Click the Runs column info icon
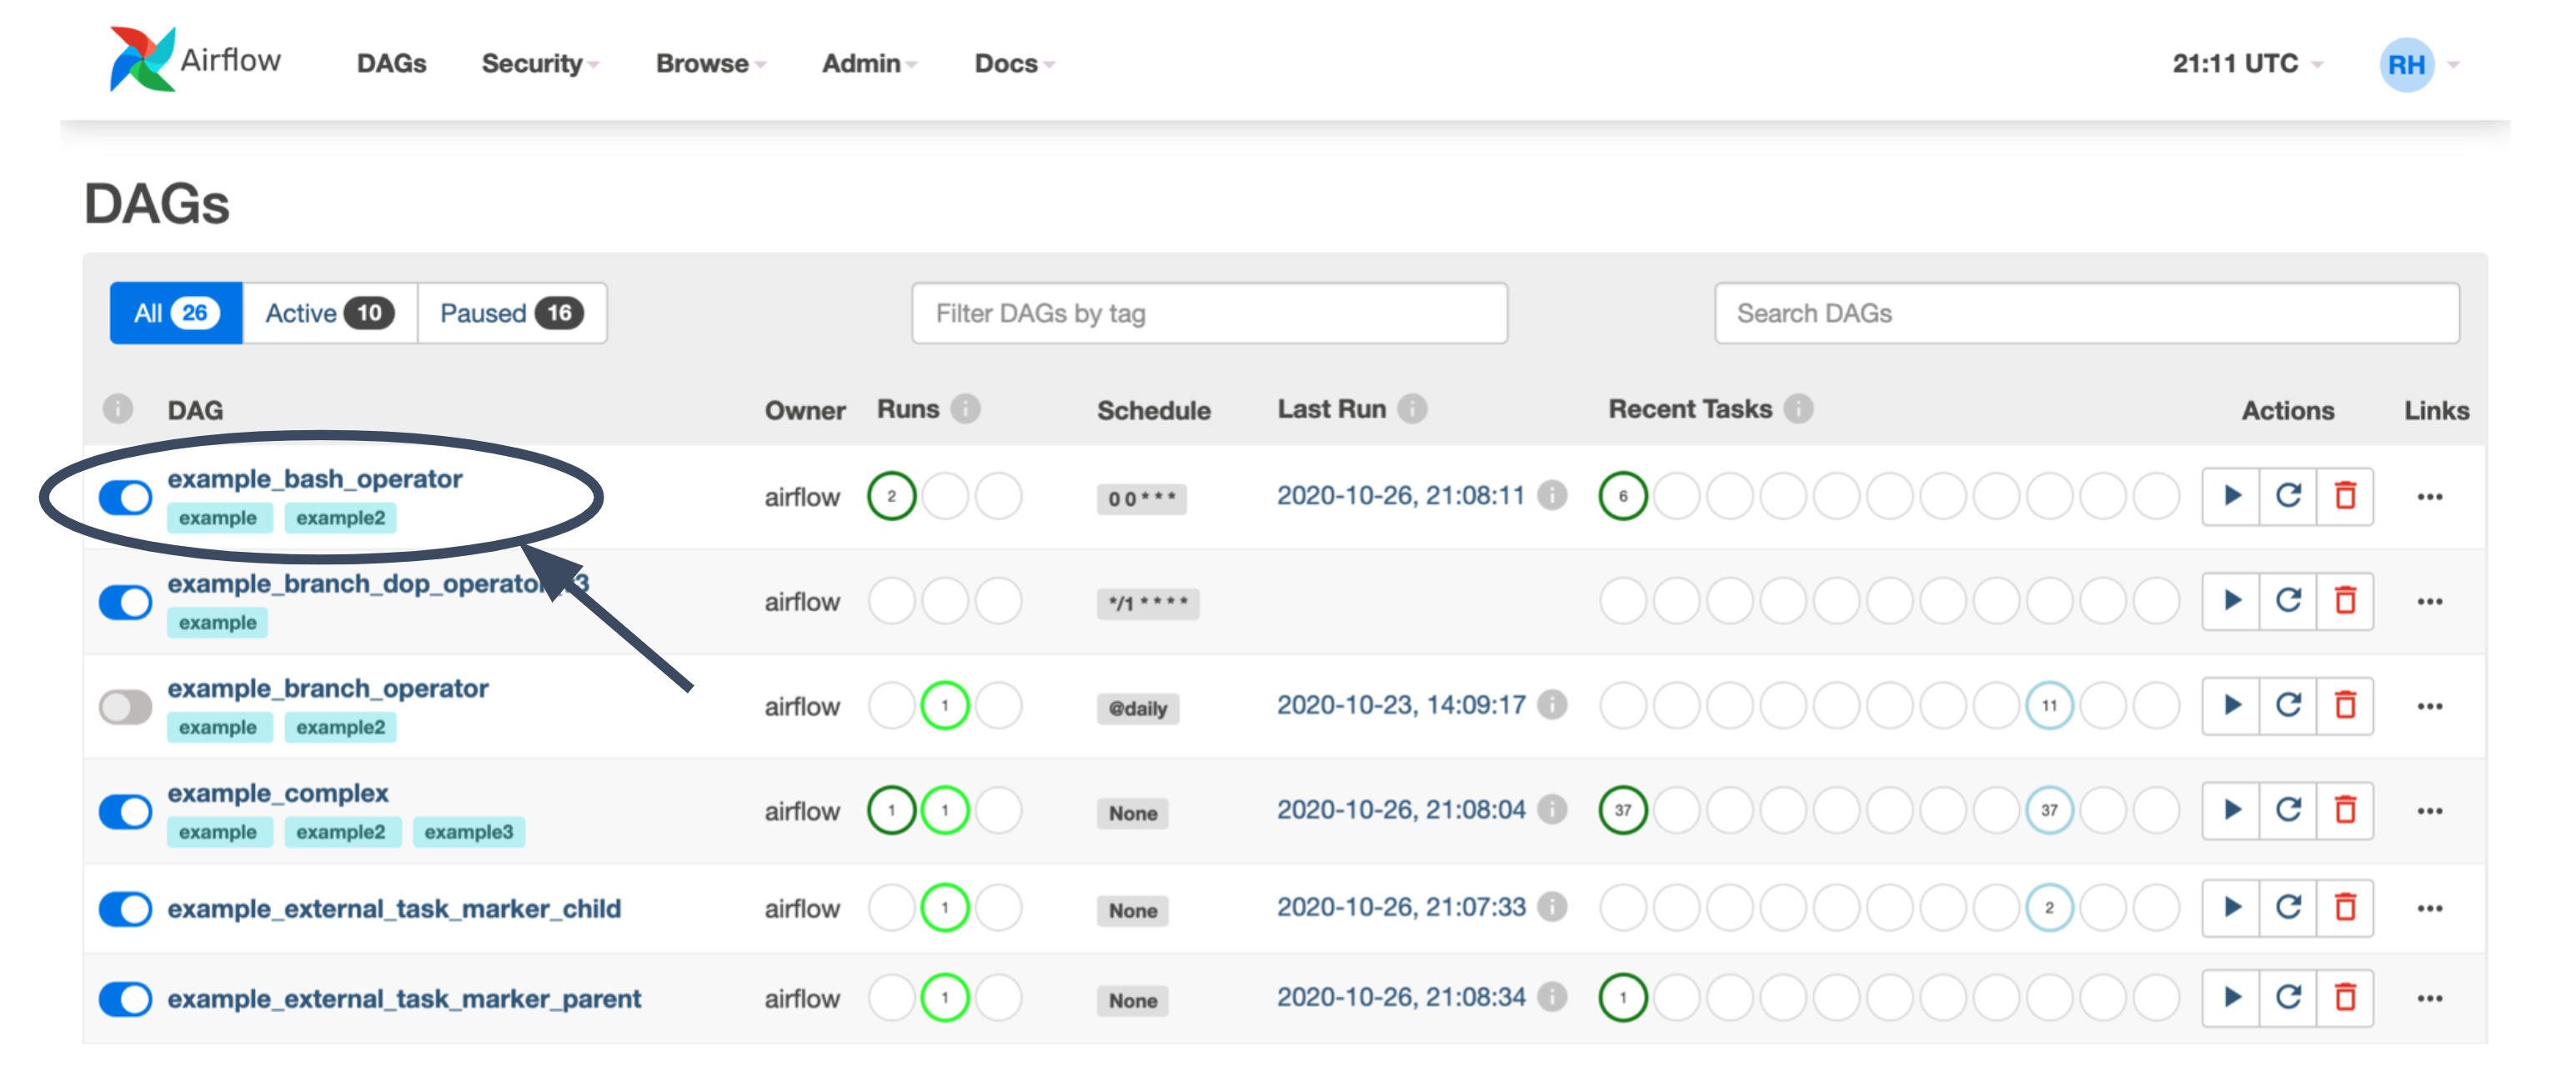The image size is (2576, 1092). [965, 409]
